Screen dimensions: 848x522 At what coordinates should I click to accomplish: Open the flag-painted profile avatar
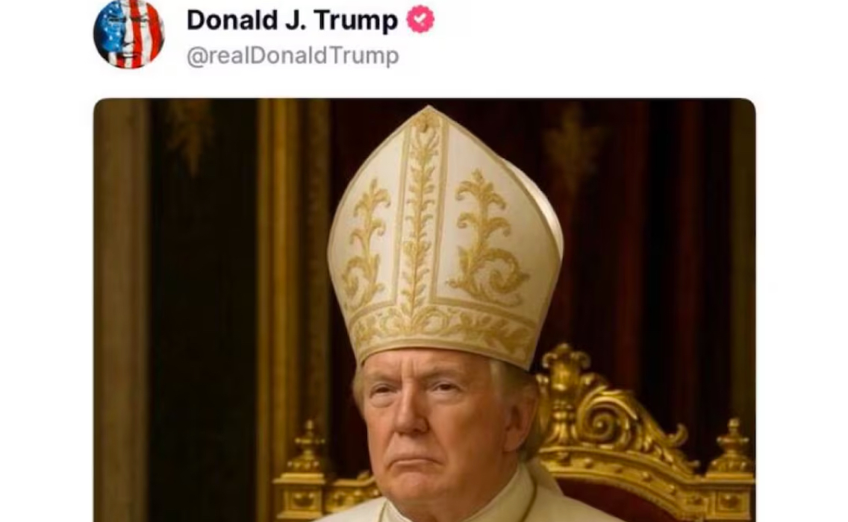click(128, 34)
